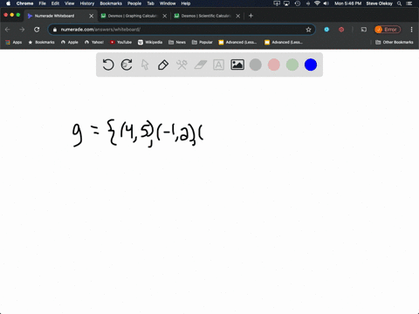
Task: Open the History menu
Action: pos(87,3)
